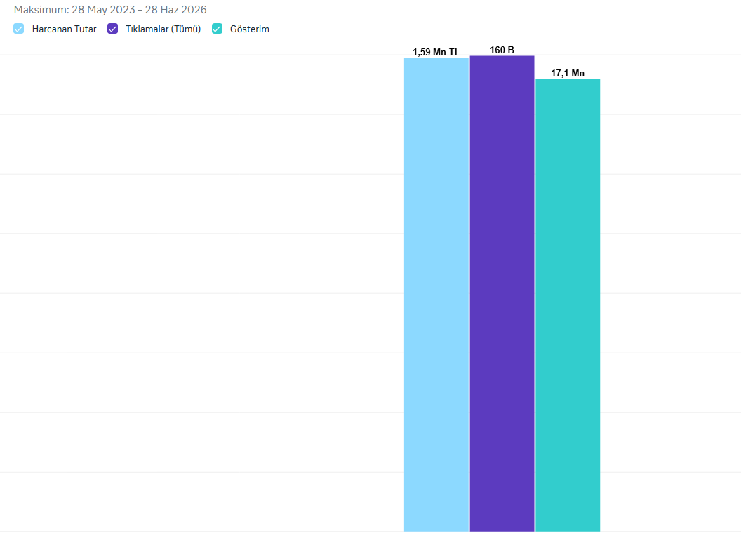This screenshot has width=741, height=537.
Task: Click the Maksimum date range text
Action: tap(110, 9)
